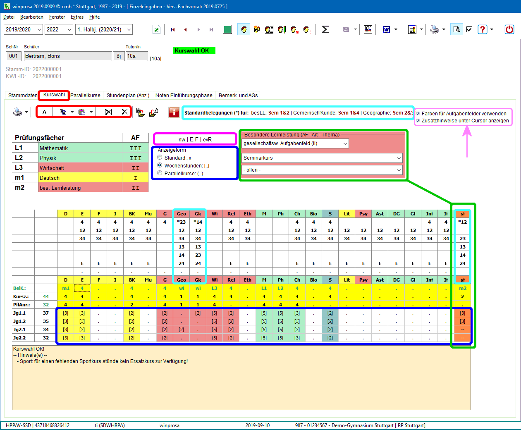Expand the 'Seminarkurs' dropdown
Viewport: 521px width, 430px height.
coord(399,158)
